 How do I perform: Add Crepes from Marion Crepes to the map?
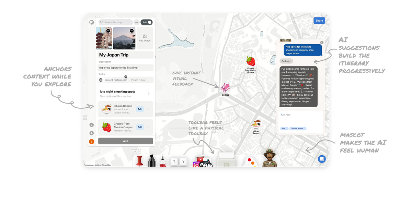pyautogui.click(x=140, y=127)
